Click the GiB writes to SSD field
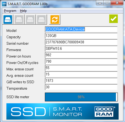The width and height of the screenshot is (125, 122). click(x=81, y=81)
